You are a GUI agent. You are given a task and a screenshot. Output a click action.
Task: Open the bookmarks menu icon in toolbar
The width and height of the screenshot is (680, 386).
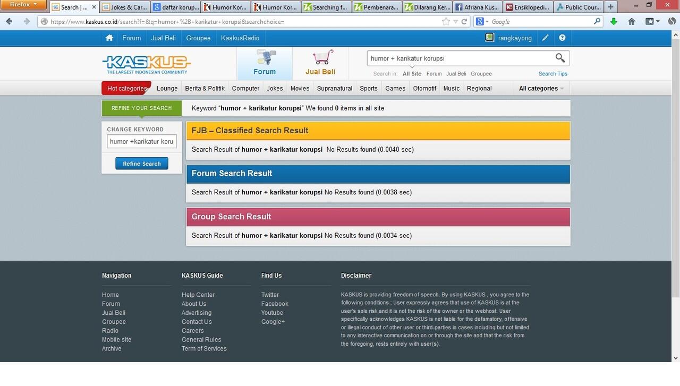(x=652, y=21)
